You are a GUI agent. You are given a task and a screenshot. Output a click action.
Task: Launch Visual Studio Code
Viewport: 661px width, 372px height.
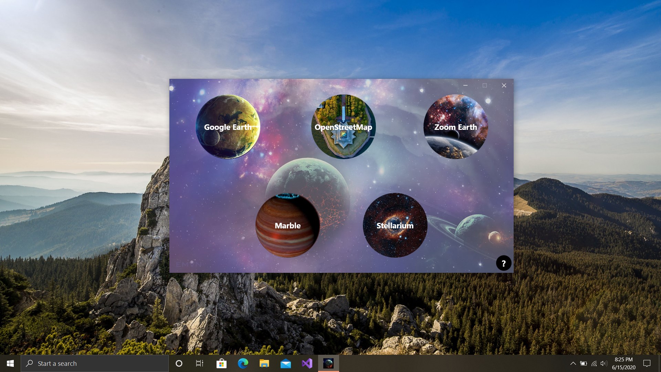tap(307, 363)
